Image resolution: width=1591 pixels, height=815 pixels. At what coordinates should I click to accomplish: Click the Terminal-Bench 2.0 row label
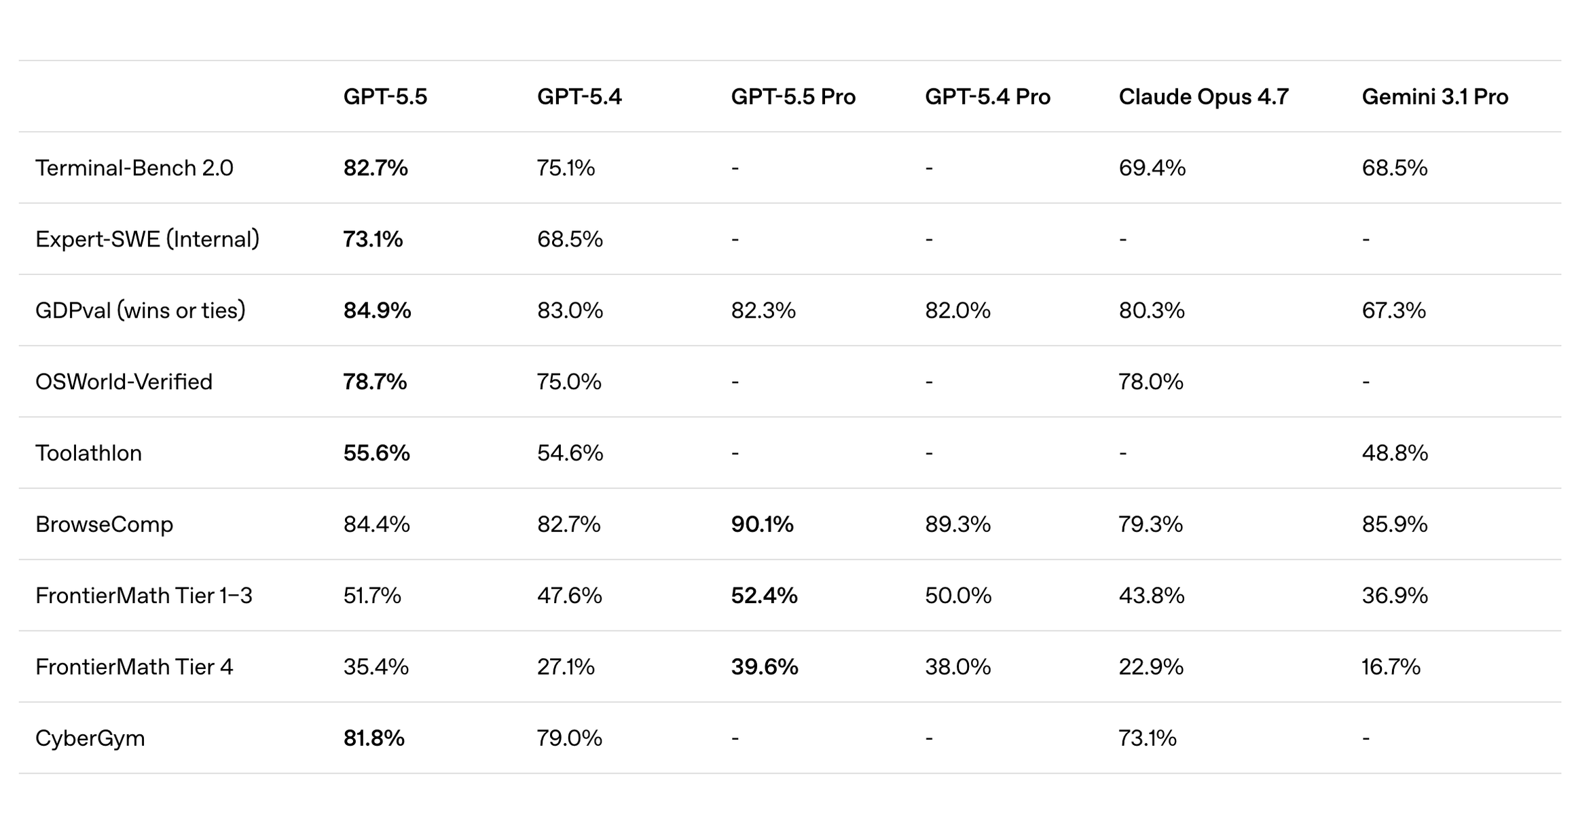pyautogui.click(x=134, y=168)
